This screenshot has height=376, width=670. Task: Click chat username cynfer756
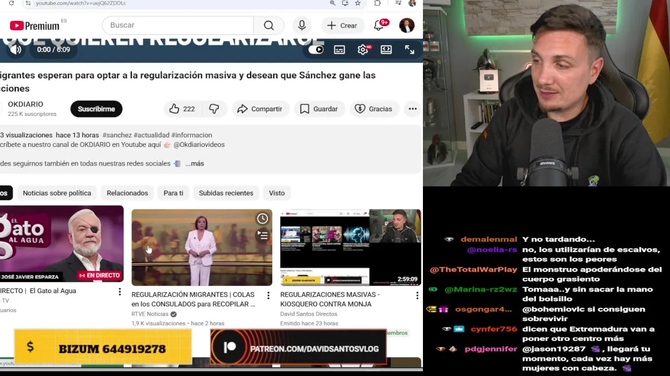tap(494, 329)
